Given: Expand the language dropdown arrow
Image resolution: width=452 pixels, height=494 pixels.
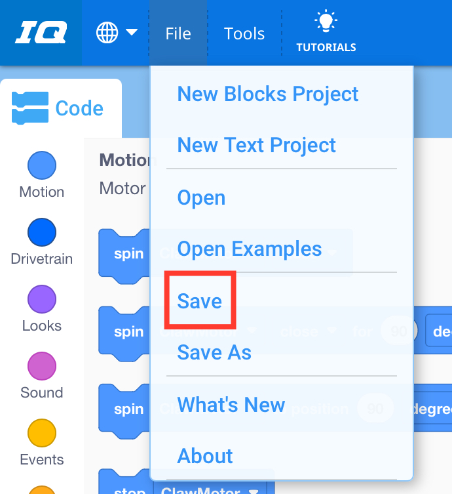Looking at the screenshot, I should click(132, 32).
